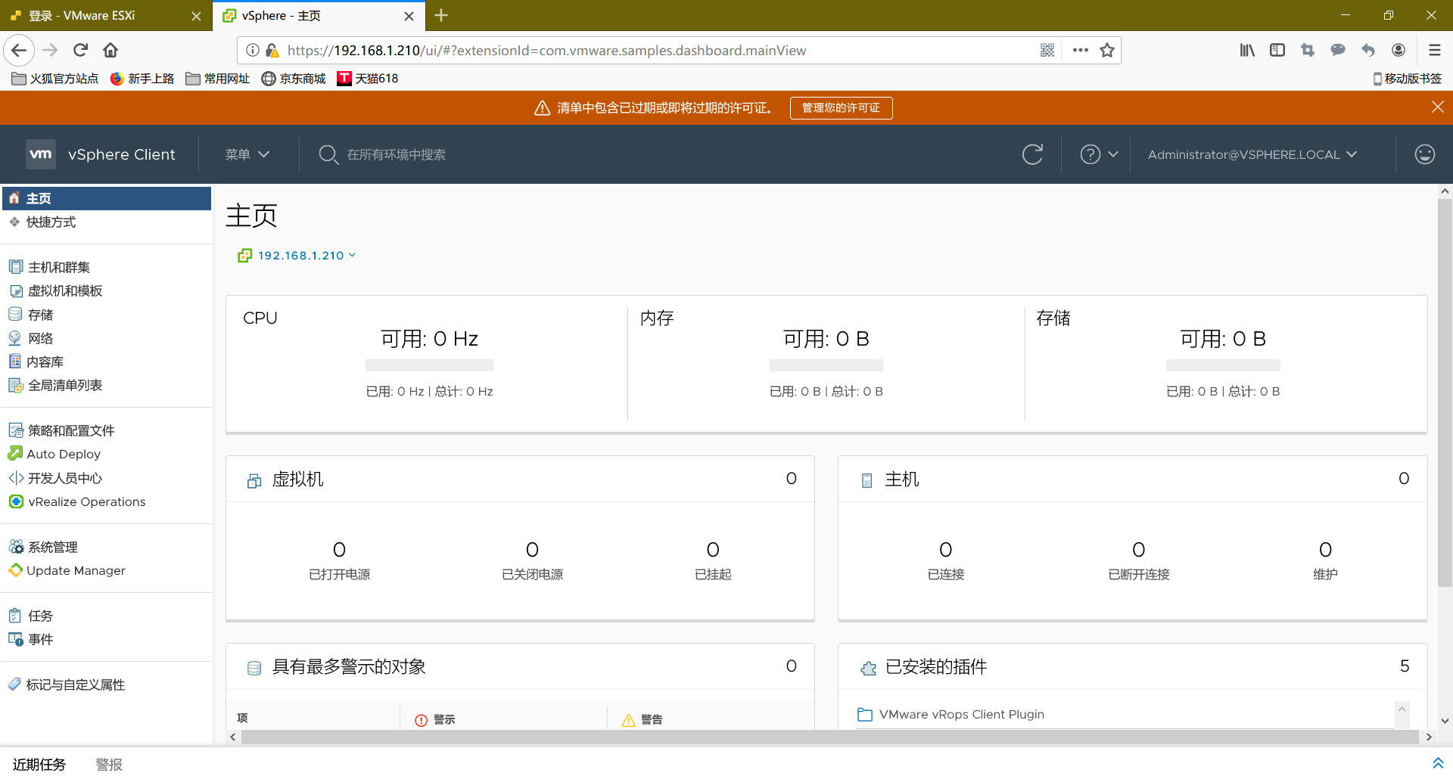Open the 天猫618 bookmark

368,79
